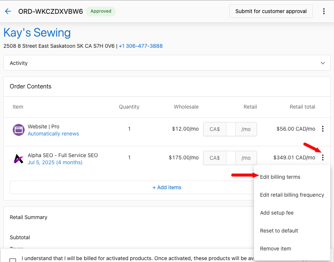Click the quantity value for Alpha SEO
The width and height of the screenshot is (334, 262).
(x=129, y=157)
